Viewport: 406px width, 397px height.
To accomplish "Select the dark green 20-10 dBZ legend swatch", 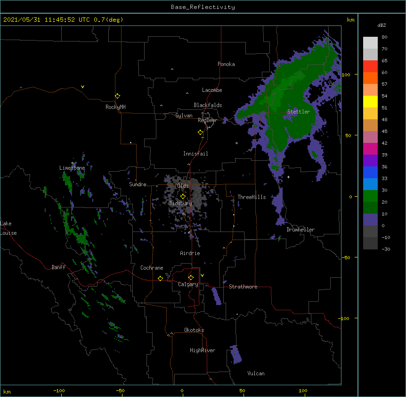I will (x=370, y=207).
